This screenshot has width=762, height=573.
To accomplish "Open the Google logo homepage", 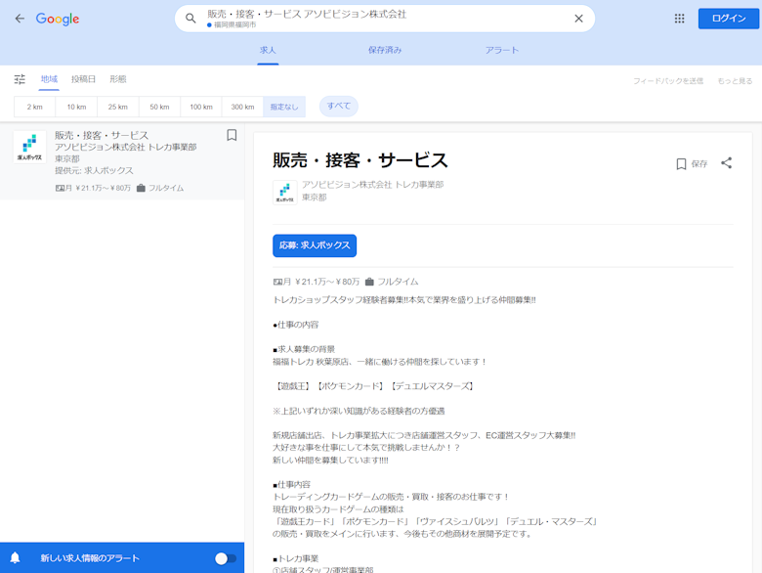I will pyautogui.click(x=58, y=19).
